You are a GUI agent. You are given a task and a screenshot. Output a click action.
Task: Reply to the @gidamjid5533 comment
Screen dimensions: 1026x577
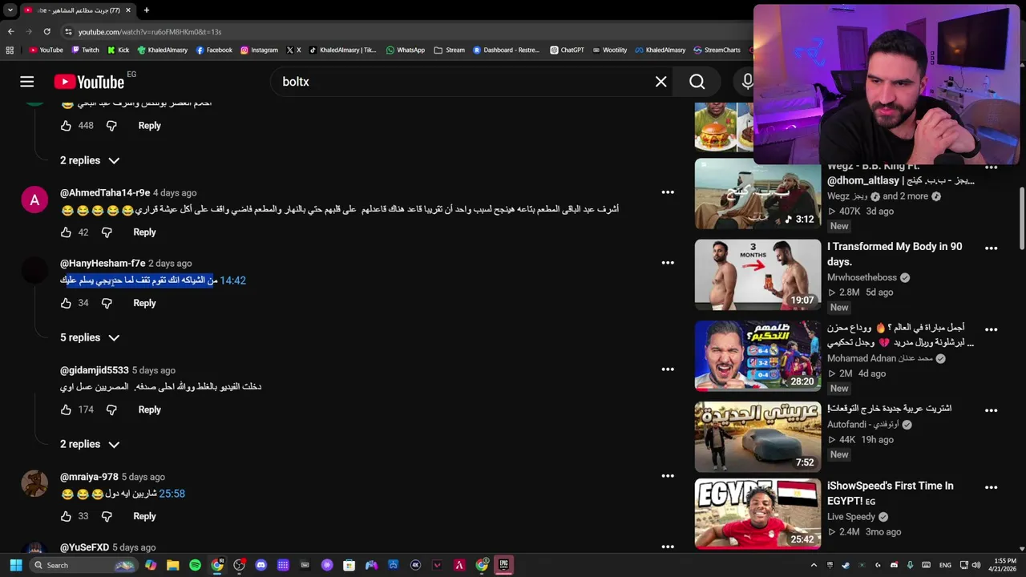pyautogui.click(x=149, y=410)
